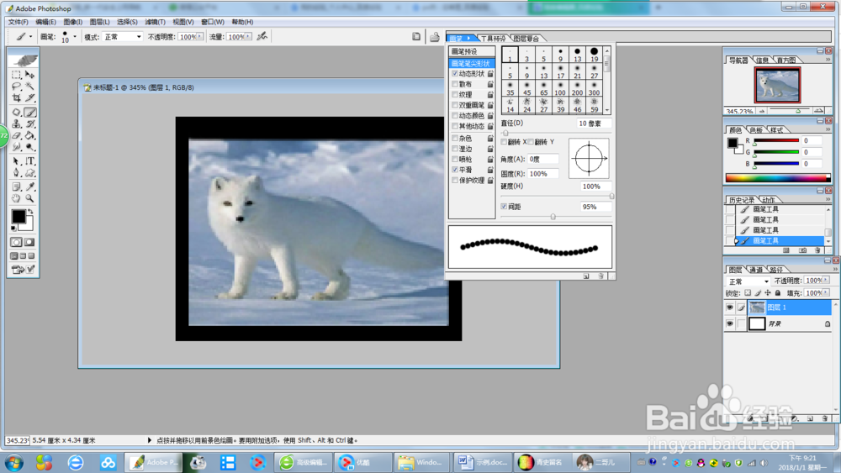The image size is (841, 473).
Task: Select the Hand tool
Action: tap(16, 198)
